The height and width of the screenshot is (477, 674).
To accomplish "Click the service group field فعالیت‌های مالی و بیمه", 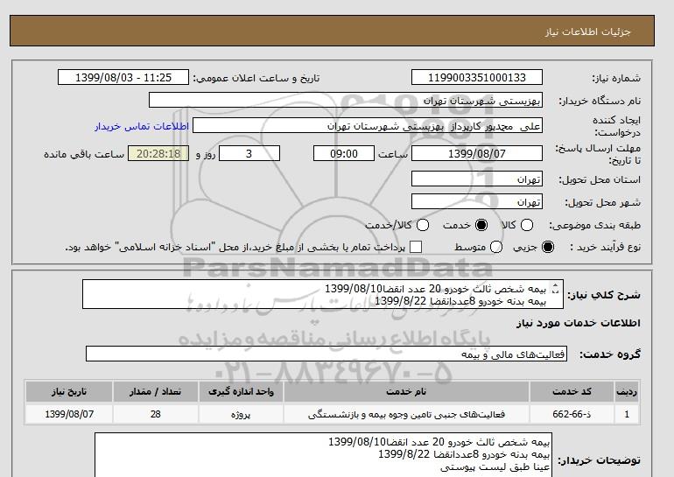I will [326, 354].
